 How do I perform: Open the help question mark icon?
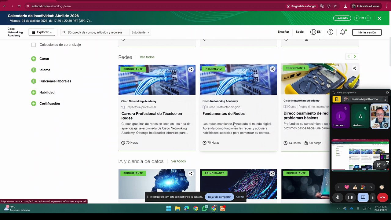coord(330,32)
